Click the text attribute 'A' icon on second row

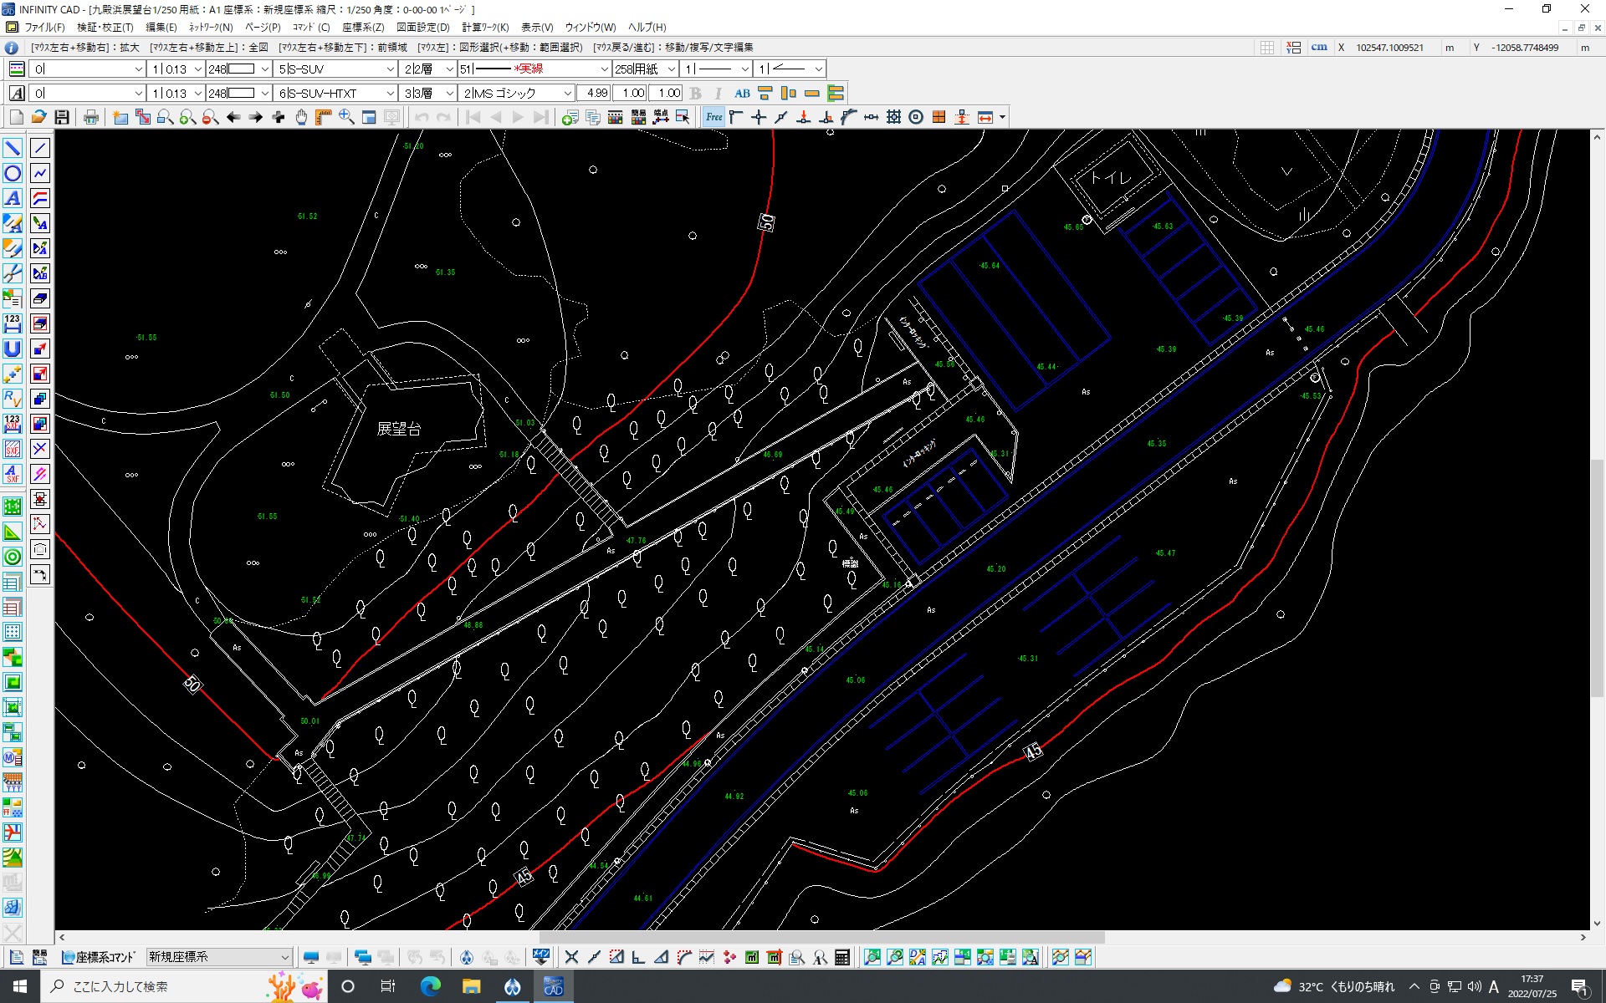click(x=17, y=93)
